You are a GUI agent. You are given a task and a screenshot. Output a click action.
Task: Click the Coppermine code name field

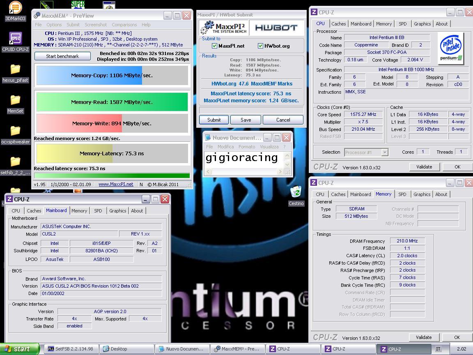pyautogui.click(x=366, y=45)
